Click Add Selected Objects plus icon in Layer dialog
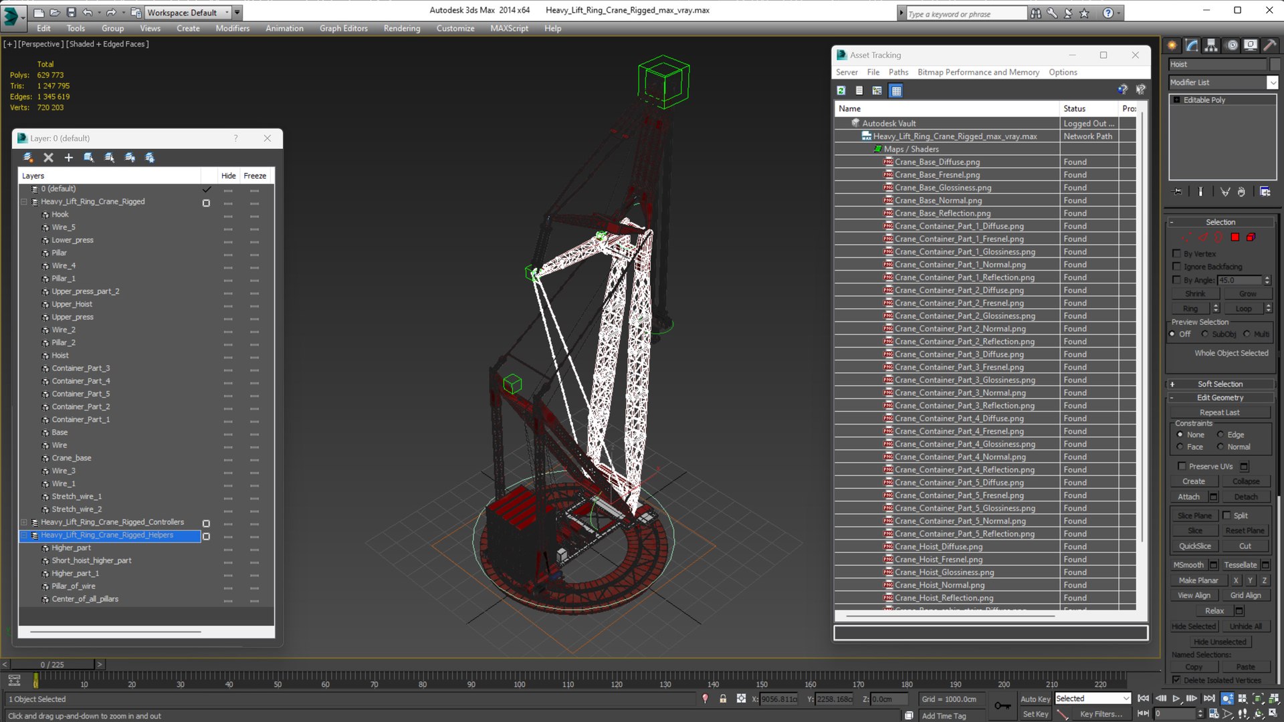Screen dimensions: 1284x722 coord(68,157)
